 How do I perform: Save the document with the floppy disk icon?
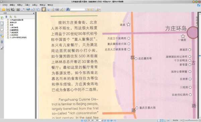(8, 9)
